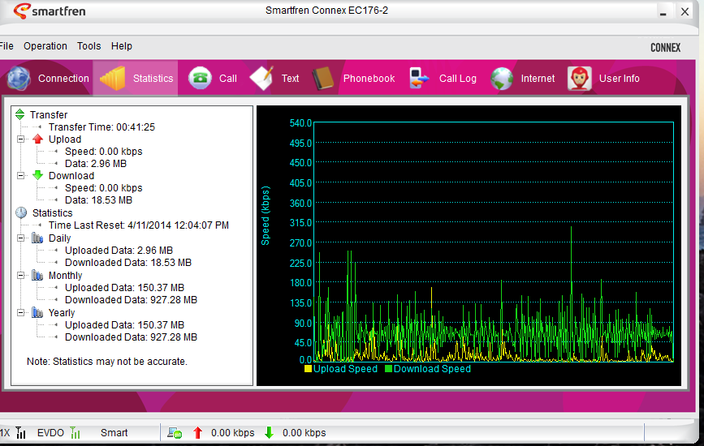Click the Text notepad pencil icon
Screen dimensions: 704x446
coord(261,79)
